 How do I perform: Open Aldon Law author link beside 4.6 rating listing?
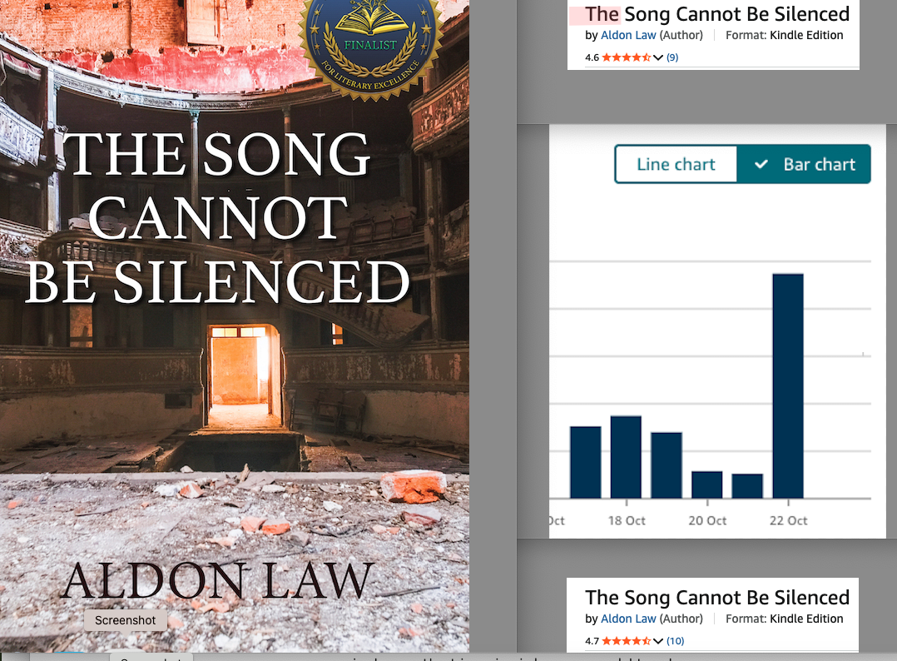tap(628, 35)
